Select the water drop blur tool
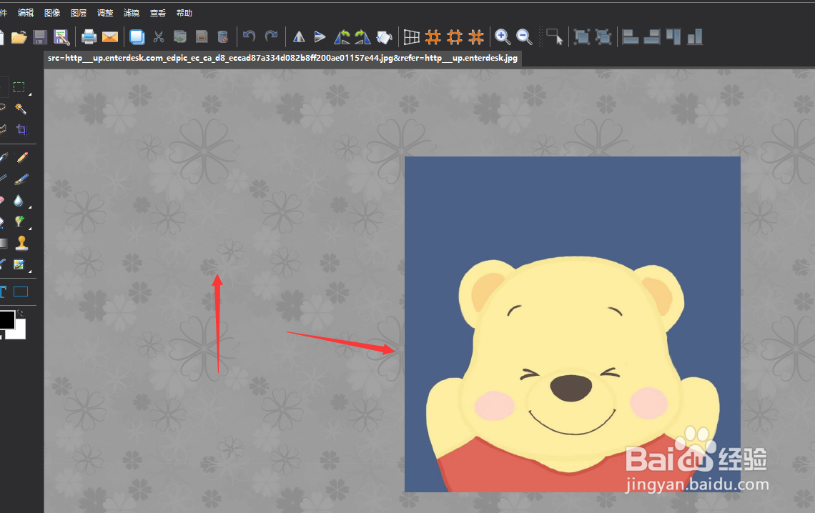Viewport: 815px width, 513px height. pyautogui.click(x=19, y=201)
